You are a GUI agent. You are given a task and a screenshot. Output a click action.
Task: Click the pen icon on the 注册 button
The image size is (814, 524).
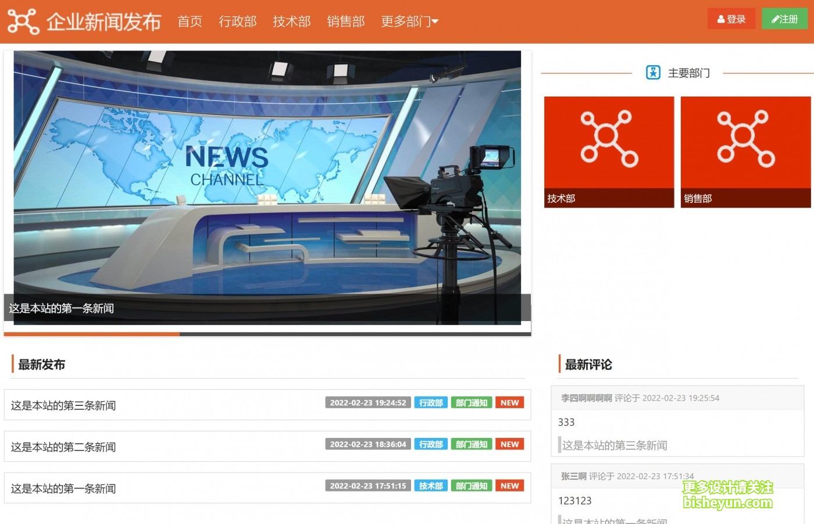tap(775, 19)
